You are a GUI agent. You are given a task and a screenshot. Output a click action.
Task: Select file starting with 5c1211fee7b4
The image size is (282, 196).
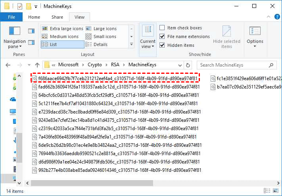[x=115, y=104]
